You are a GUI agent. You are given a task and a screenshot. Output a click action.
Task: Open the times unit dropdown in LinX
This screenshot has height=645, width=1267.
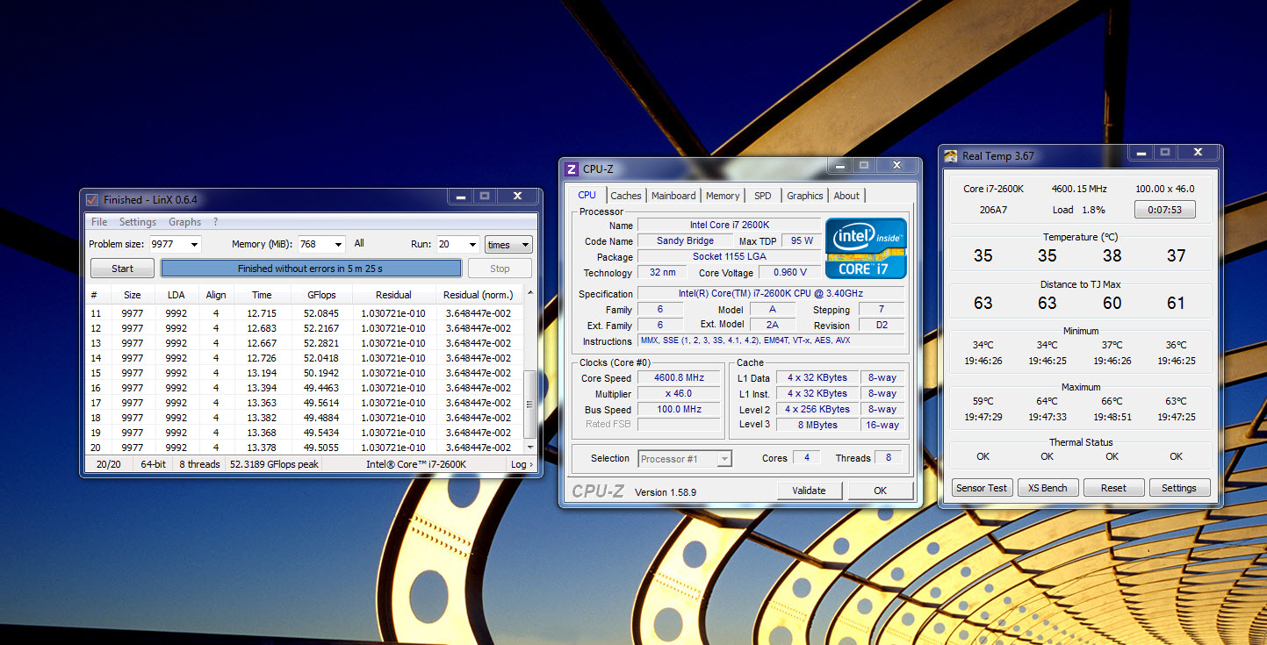508,245
